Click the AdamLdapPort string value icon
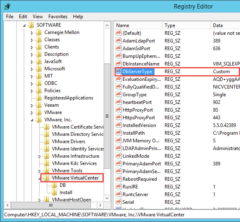The image size is (240, 222). [x=119, y=40]
